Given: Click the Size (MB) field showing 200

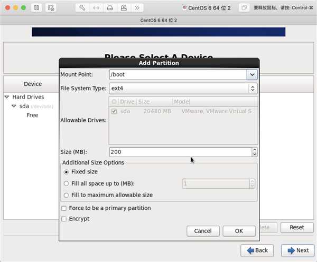Looking at the screenshot, I should [181, 152].
